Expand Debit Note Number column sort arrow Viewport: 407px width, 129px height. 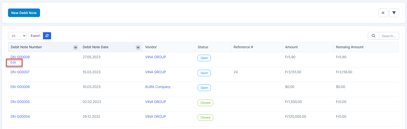pyautogui.click(x=75, y=47)
